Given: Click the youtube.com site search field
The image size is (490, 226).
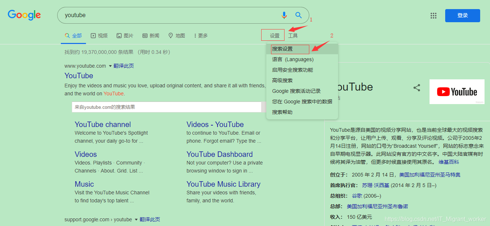Looking at the screenshot, I should click(166, 107).
